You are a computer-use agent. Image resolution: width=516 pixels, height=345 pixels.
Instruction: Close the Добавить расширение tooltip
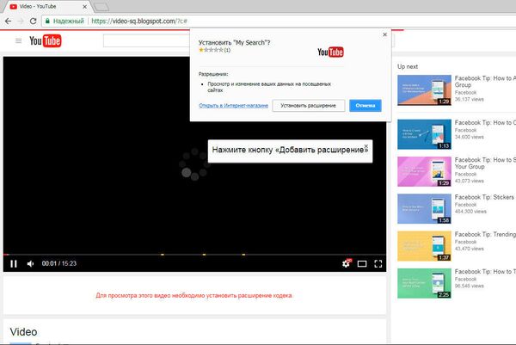pos(366,145)
